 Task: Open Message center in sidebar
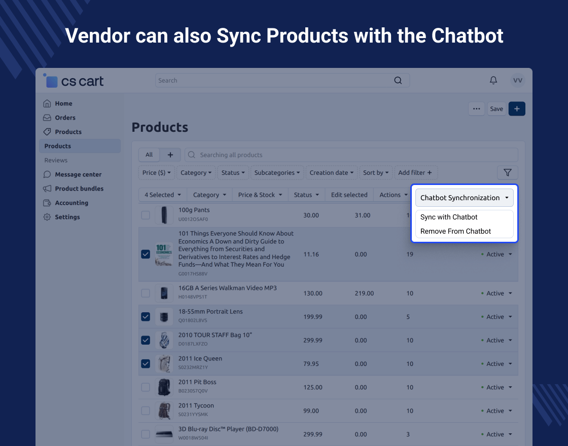78,174
